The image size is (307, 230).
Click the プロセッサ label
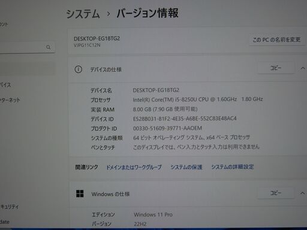point(100,100)
